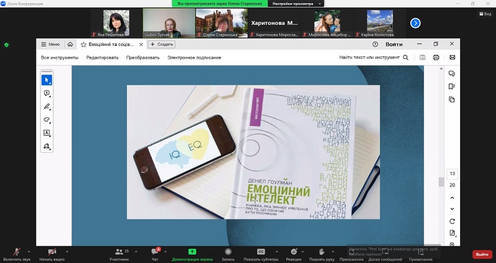Click the red Выйти button
The image size is (496, 263).
pyautogui.click(x=482, y=254)
